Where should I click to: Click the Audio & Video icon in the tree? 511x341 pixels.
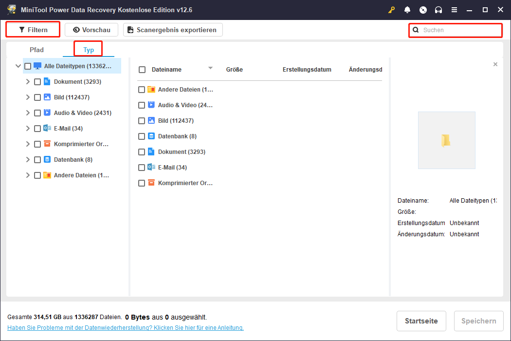point(47,113)
